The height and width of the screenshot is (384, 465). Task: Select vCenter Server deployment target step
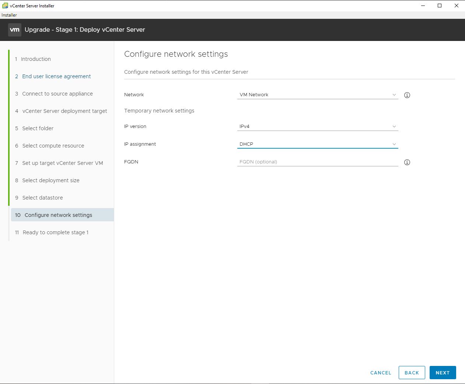coord(61,111)
